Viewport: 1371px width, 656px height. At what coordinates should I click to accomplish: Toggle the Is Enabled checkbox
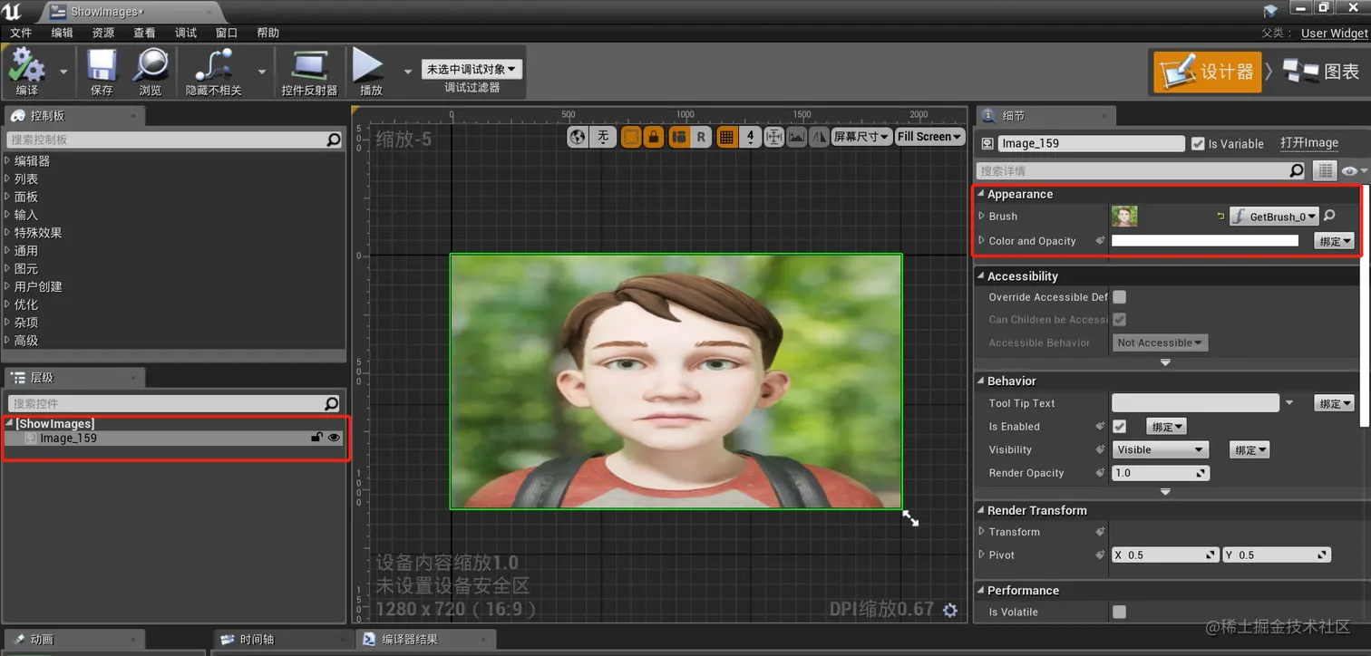click(x=1119, y=426)
